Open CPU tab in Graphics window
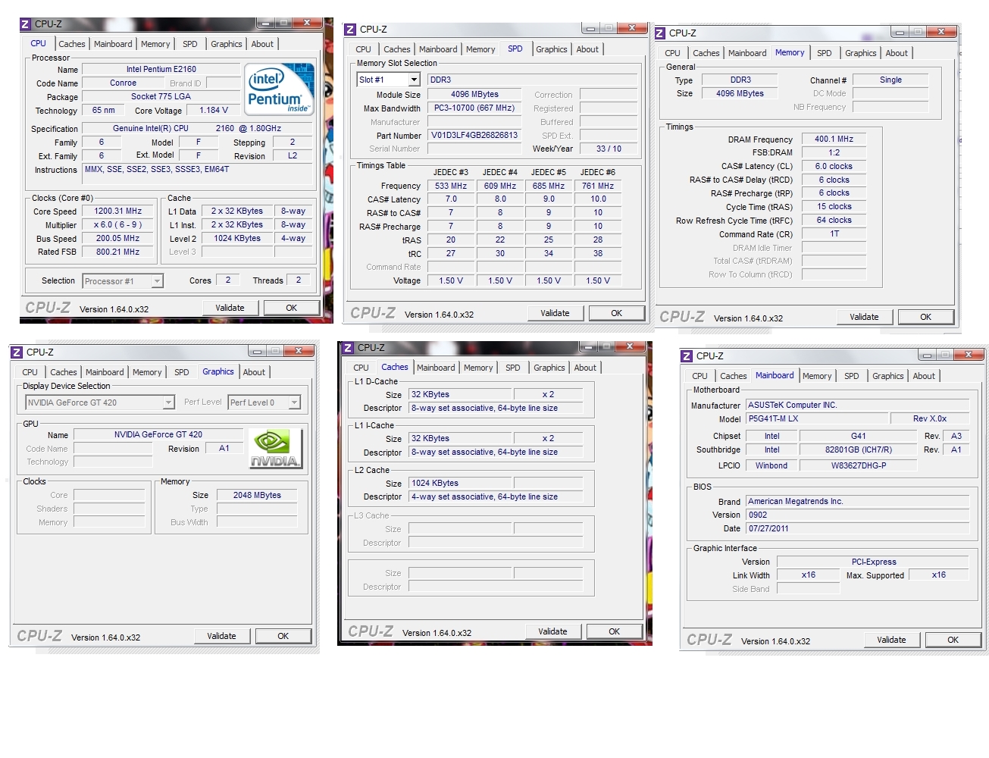 [x=30, y=372]
